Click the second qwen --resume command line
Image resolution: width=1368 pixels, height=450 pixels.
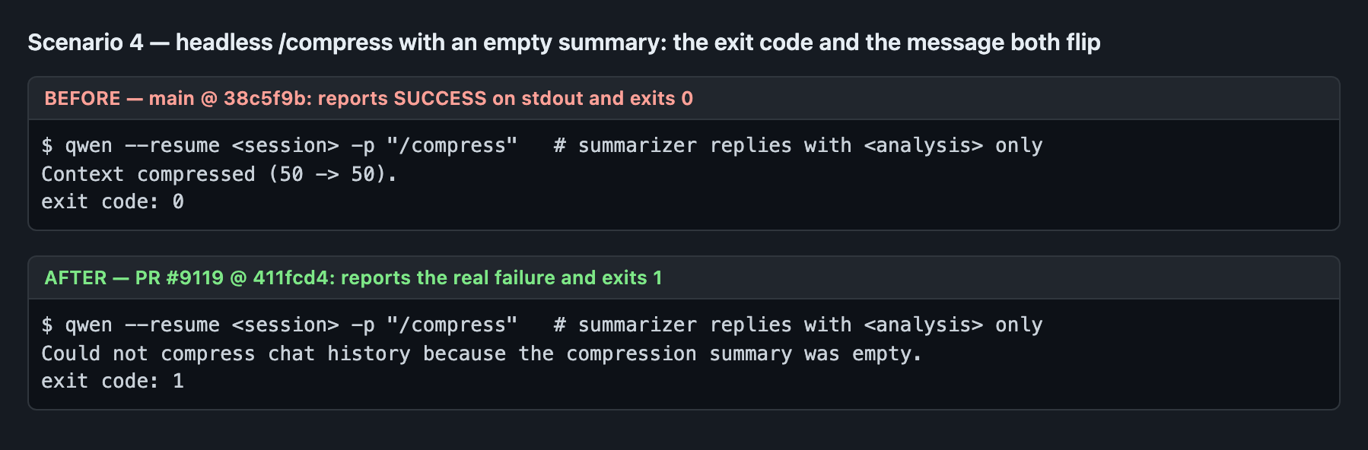tap(542, 325)
